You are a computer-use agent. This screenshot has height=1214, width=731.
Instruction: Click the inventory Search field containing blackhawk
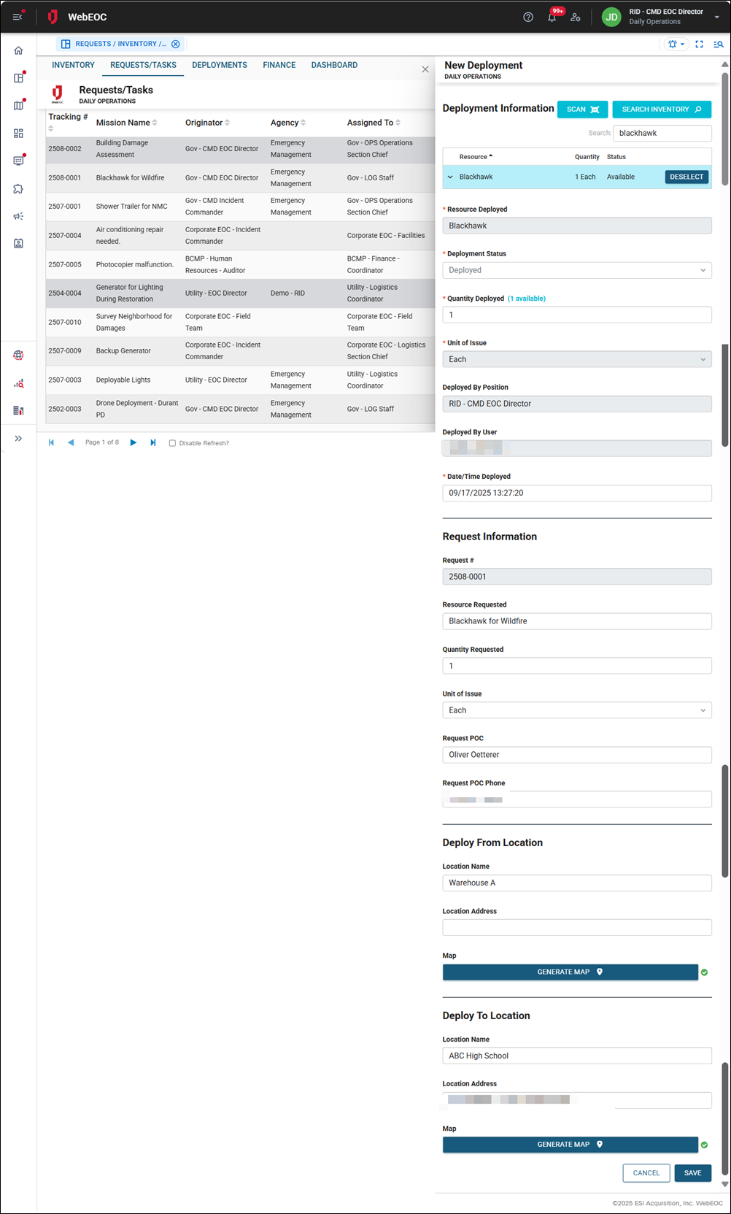coord(662,133)
